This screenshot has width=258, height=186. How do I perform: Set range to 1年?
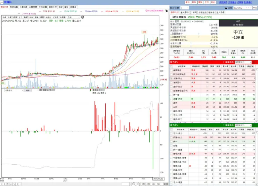pos(153,184)
